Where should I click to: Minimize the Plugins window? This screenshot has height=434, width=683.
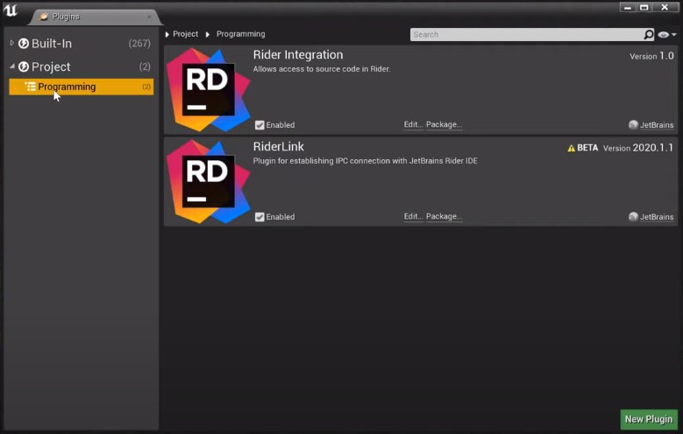point(628,7)
